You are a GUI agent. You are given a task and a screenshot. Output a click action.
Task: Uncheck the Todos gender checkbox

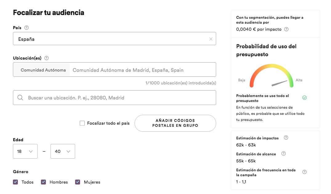click(15, 182)
